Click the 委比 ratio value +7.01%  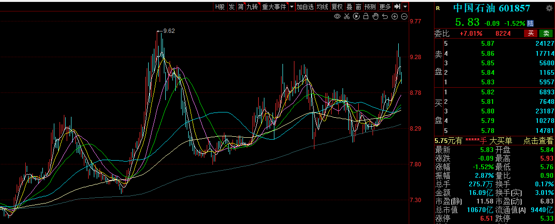coord(471,34)
